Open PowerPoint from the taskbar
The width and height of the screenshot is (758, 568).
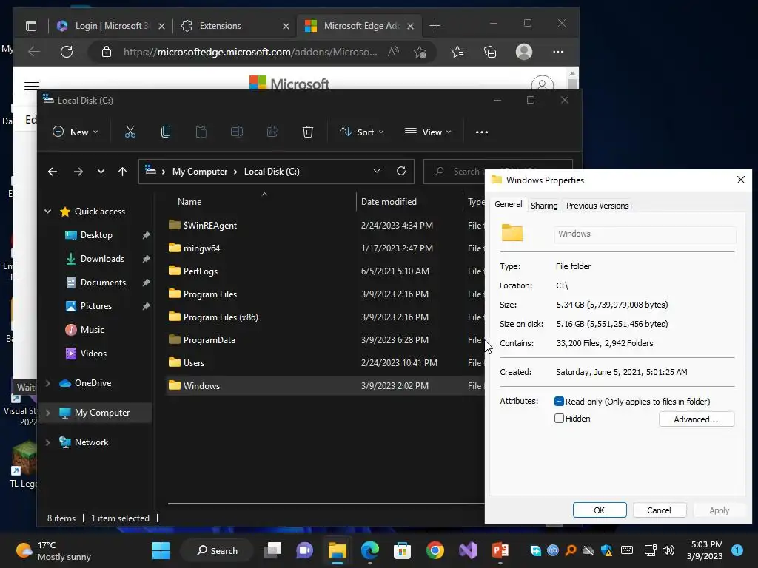[500, 550]
